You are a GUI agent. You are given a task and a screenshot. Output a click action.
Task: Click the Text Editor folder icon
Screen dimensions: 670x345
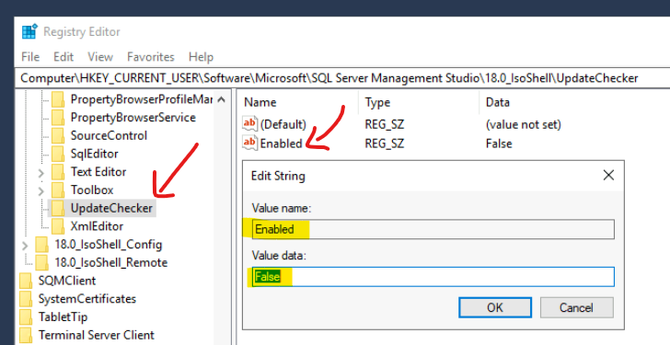coord(58,172)
